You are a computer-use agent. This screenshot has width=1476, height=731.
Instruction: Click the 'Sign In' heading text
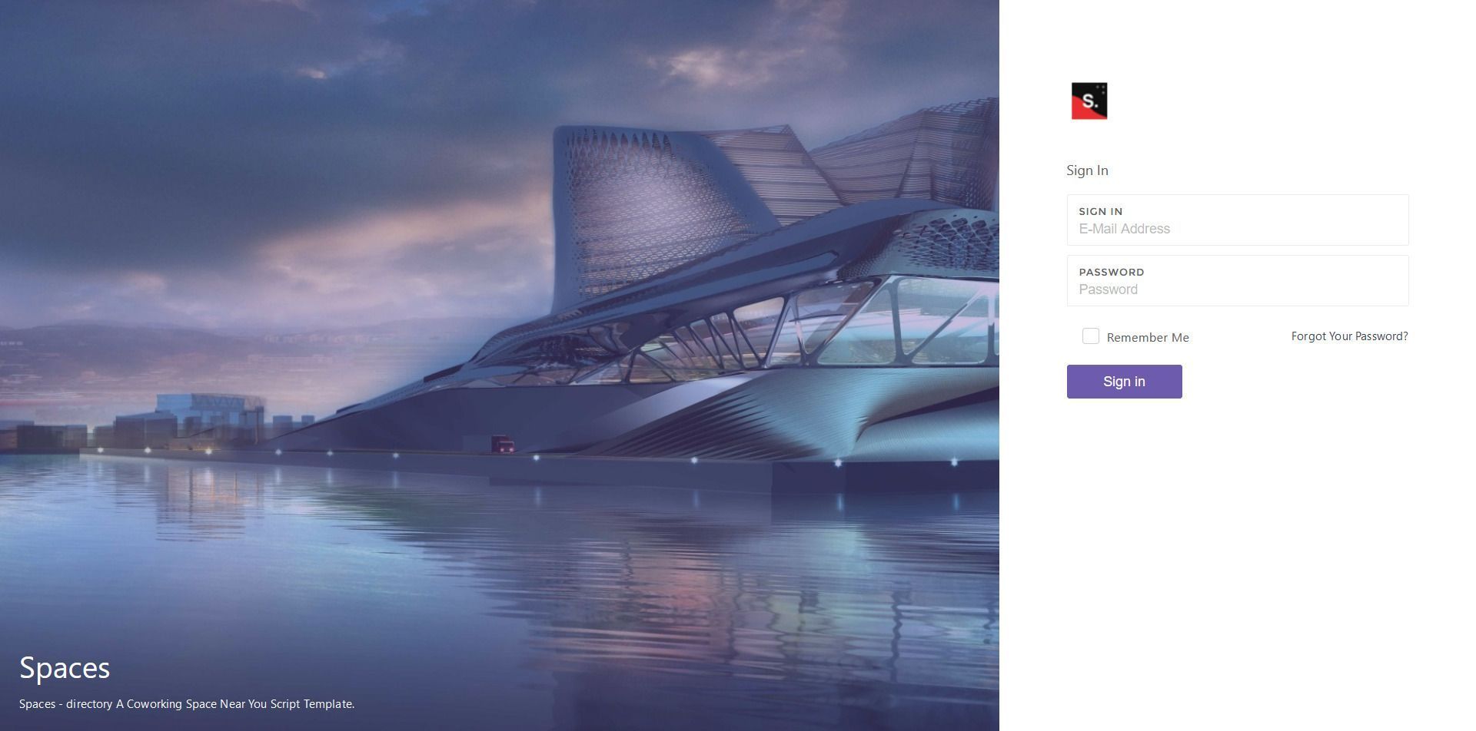click(x=1087, y=170)
